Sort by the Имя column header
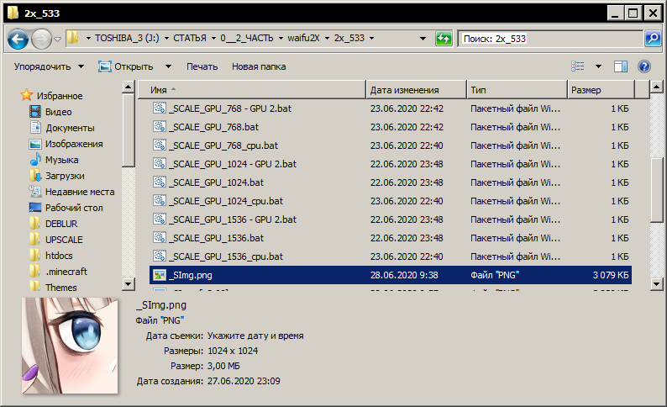Viewport: 667px width, 407px height. [252, 90]
